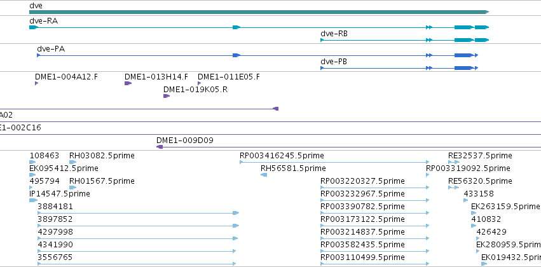Click the dve gene span bar

pyautogui.click(x=259, y=12)
